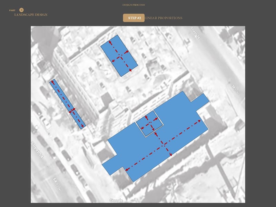This screenshot has width=276, height=207.
Task: Select the LINEAR PROPORTIONS heading text
Action: point(164,18)
